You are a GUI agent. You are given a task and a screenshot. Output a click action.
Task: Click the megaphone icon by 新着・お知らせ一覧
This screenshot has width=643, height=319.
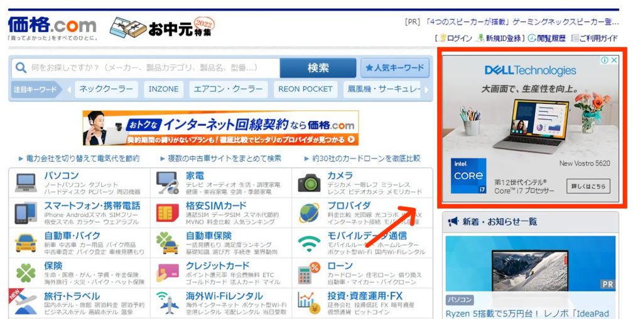point(453,221)
